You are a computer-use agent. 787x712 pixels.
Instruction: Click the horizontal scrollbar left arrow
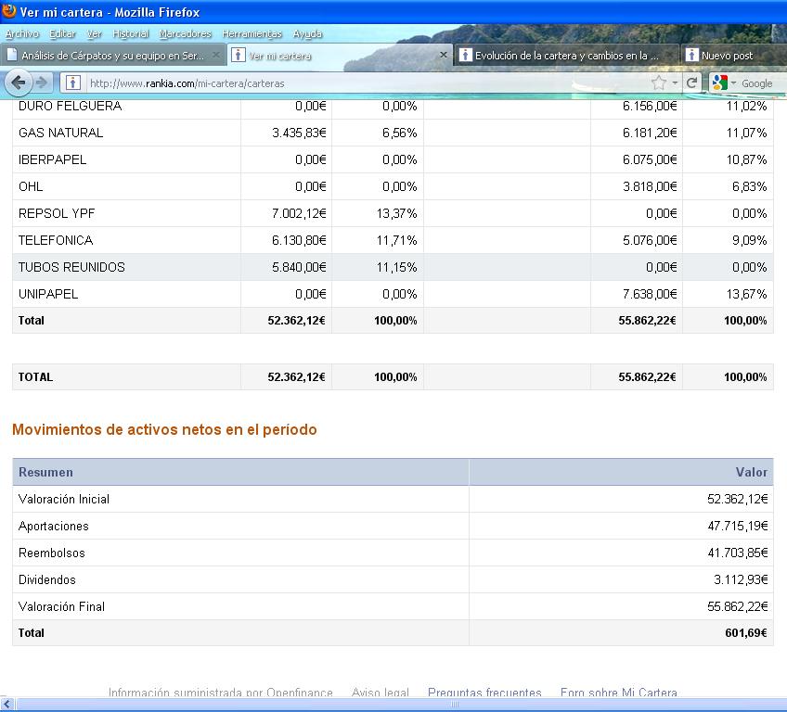pos(6,705)
